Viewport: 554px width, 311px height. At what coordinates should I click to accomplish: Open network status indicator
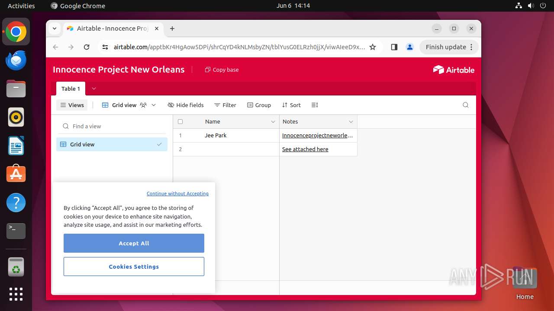click(x=519, y=6)
